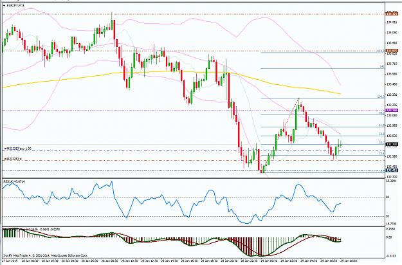Click price axis value 133.460
Screen dimensions: 402x265
point(392,84)
